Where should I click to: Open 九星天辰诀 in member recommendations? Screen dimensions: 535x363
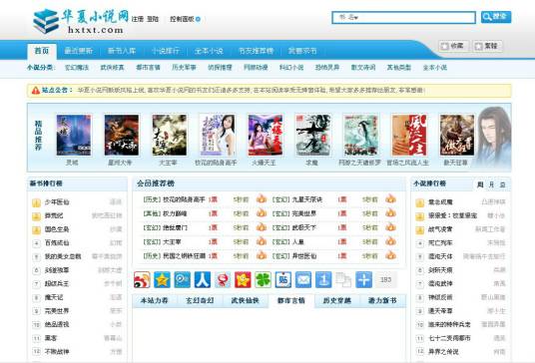(x=307, y=199)
